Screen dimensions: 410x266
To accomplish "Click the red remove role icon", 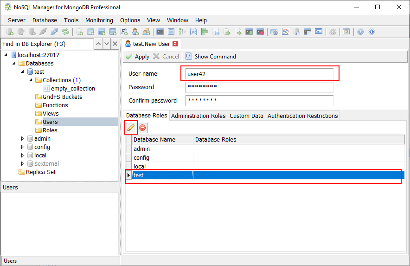I will click(142, 127).
